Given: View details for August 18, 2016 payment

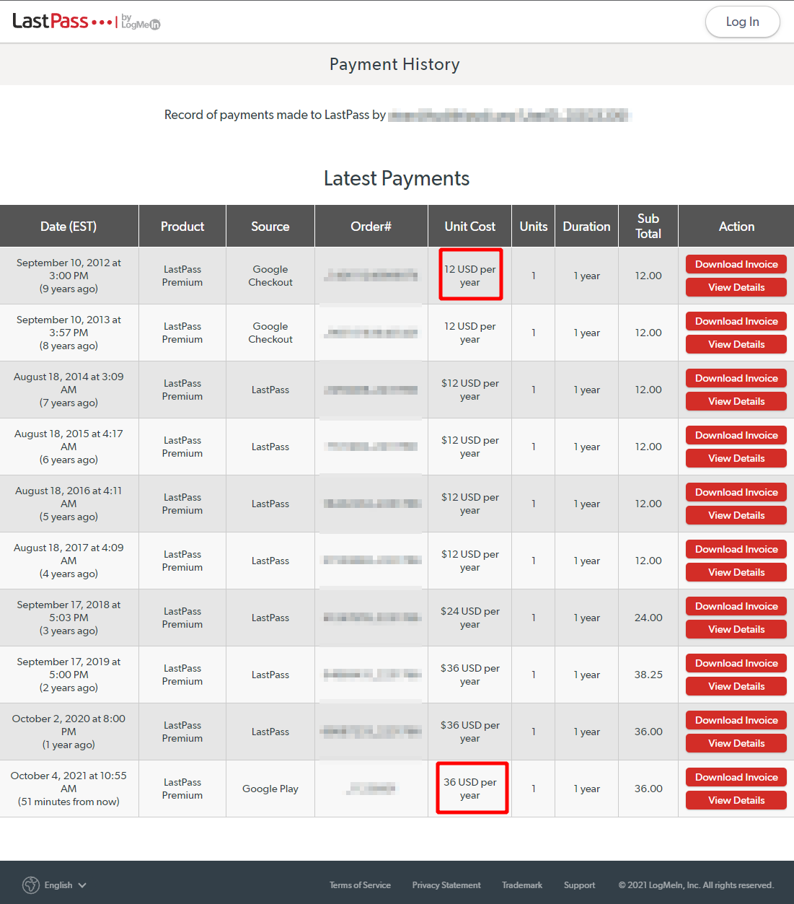Looking at the screenshot, I should pyautogui.click(x=736, y=515).
